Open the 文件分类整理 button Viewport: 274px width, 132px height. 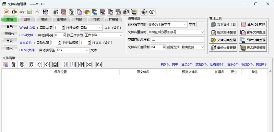point(223,40)
